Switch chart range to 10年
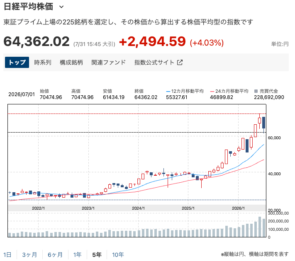The image size is (295, 261). 118,255
